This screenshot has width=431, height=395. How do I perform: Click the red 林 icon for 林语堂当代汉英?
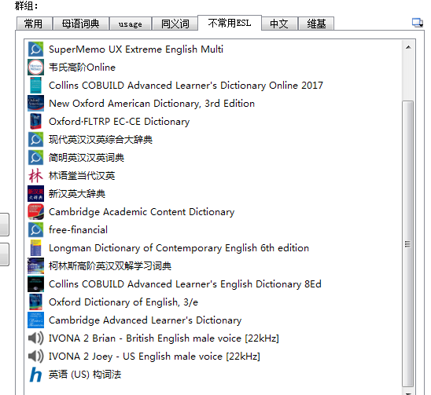point(35,176)
